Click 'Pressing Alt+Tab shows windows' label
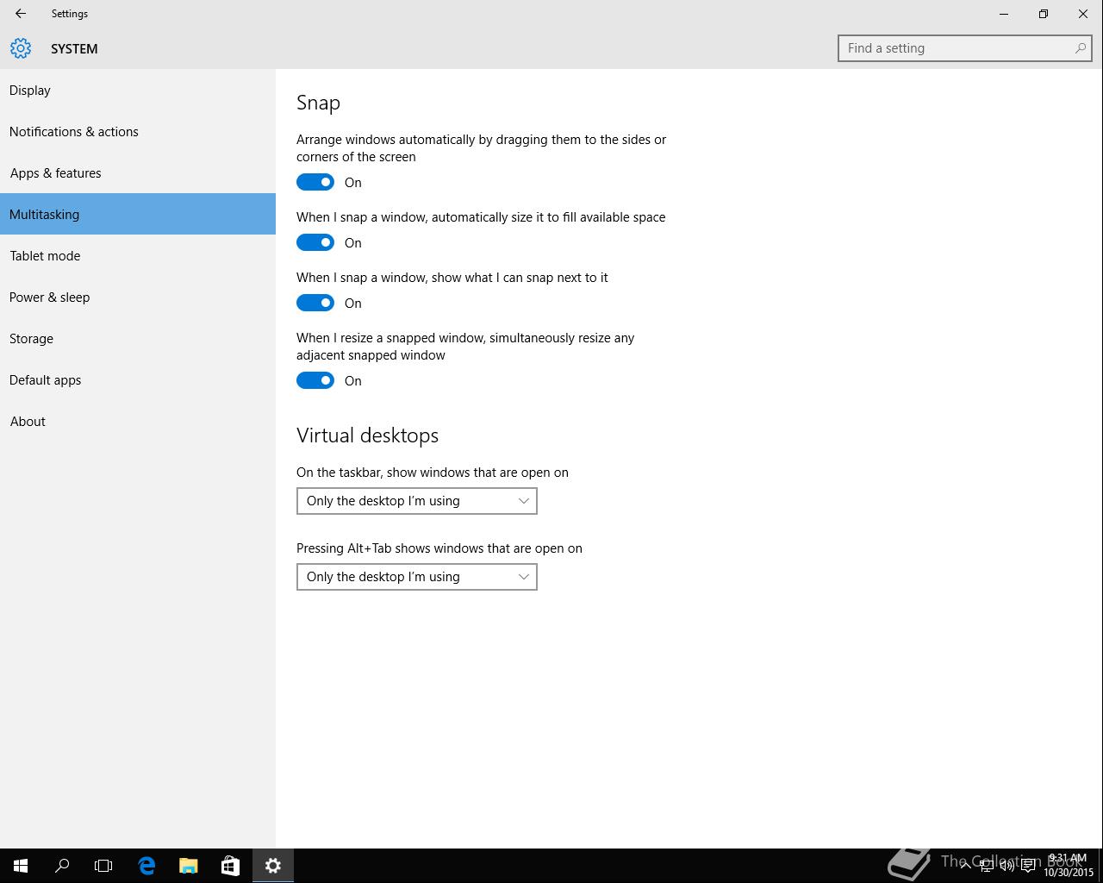 point(439,548)
